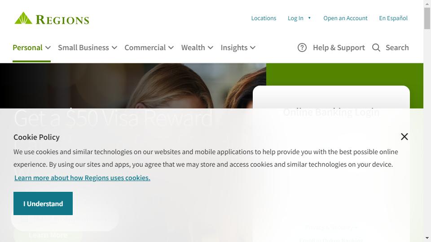Expand the Insights menu chevron
431x242 pixels.
[253, 48]
